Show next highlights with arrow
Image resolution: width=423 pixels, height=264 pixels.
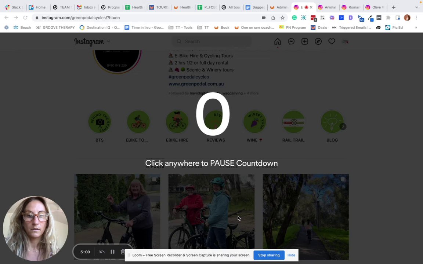(343, 126)
